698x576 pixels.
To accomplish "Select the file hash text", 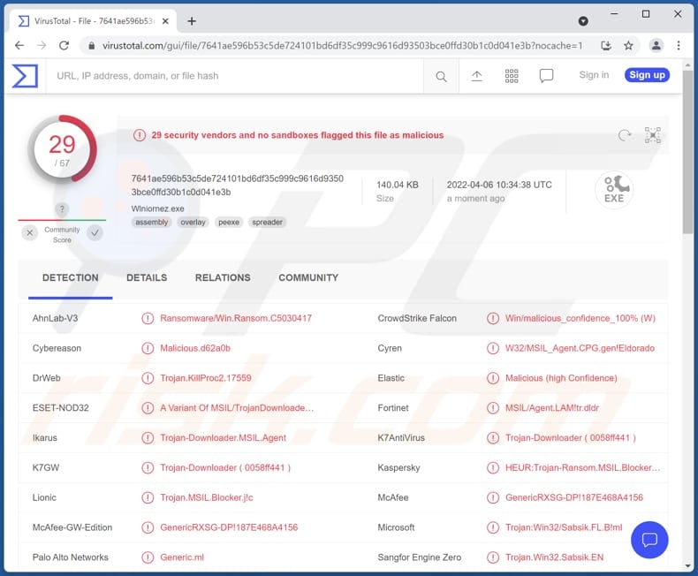I will 238,186.
